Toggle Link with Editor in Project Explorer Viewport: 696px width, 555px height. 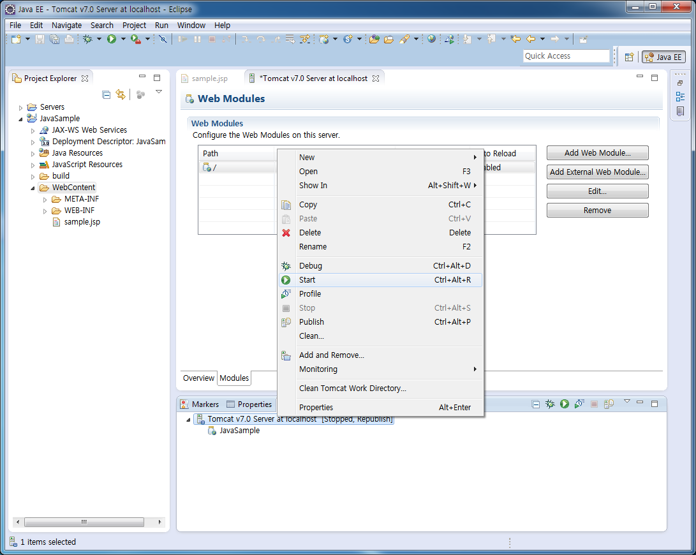tap(121, 94)
